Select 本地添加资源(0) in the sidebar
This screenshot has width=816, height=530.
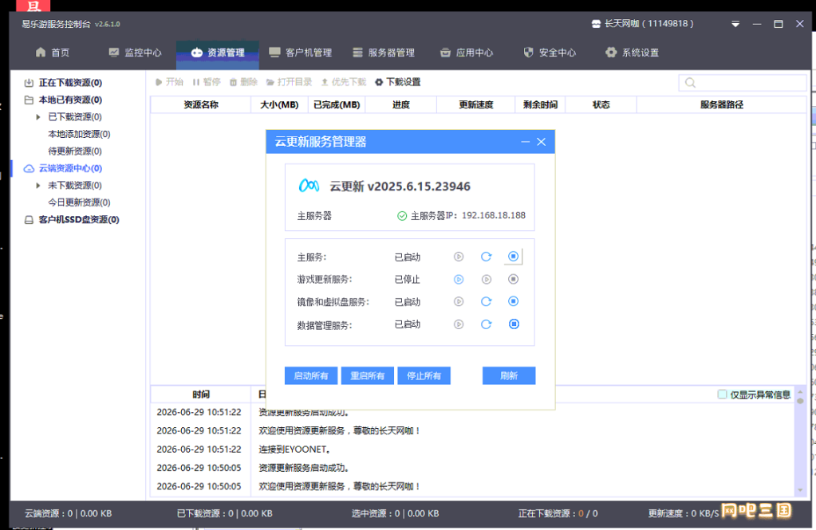79,134
